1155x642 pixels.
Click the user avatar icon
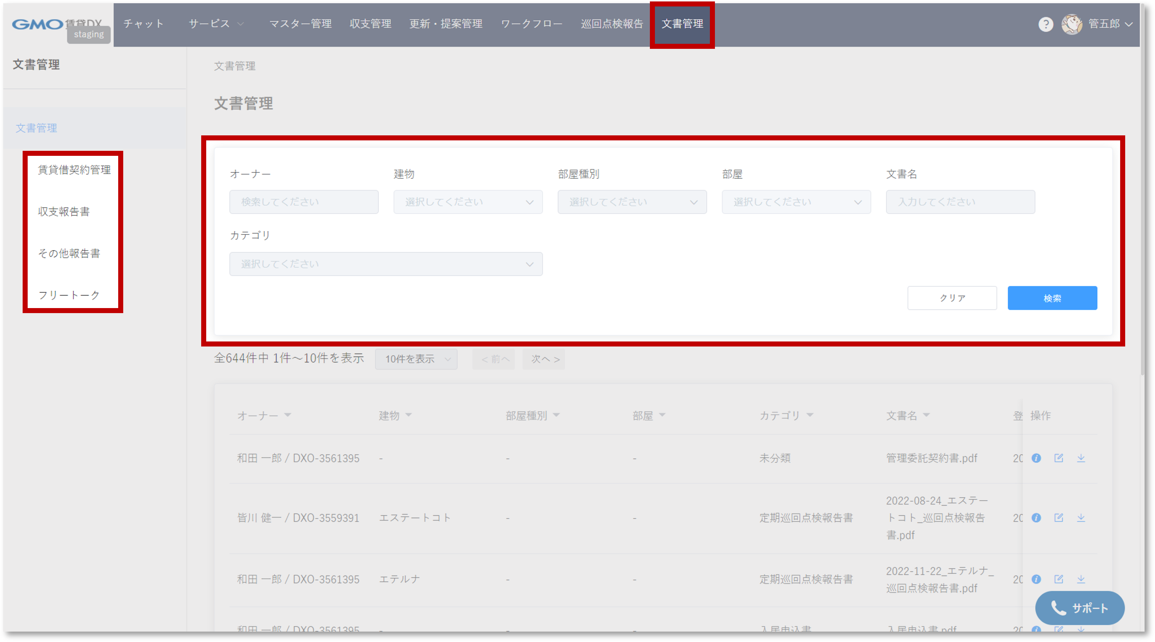tap(1072, 24)
